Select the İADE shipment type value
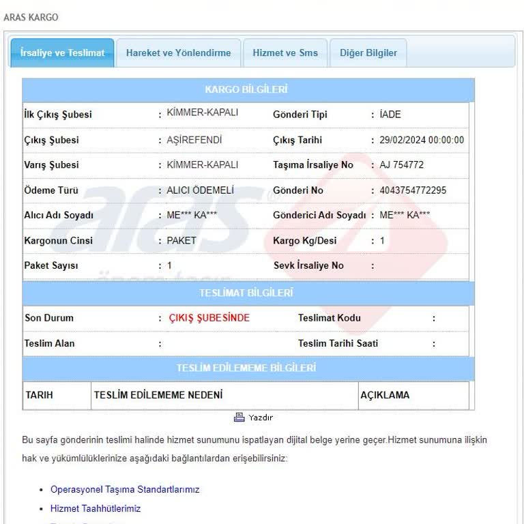The height and width of the screenshot is (524, 524). coord(390,115)
